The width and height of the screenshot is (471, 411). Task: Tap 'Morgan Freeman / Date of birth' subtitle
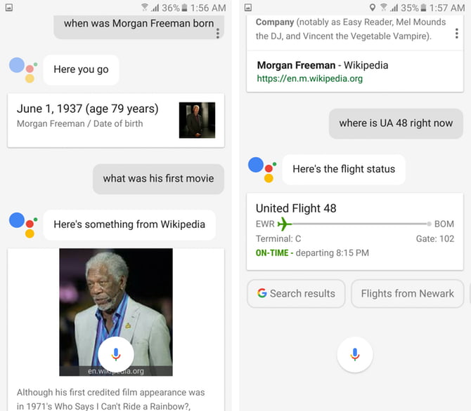80,123
